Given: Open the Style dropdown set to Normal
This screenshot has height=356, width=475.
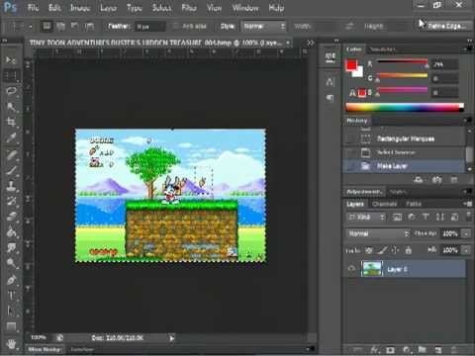Looking at the screenshot, I should (264, 26).
